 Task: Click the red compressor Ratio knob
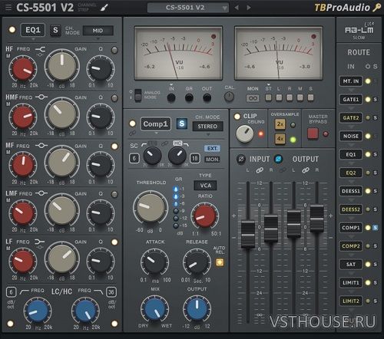point(204,216)
